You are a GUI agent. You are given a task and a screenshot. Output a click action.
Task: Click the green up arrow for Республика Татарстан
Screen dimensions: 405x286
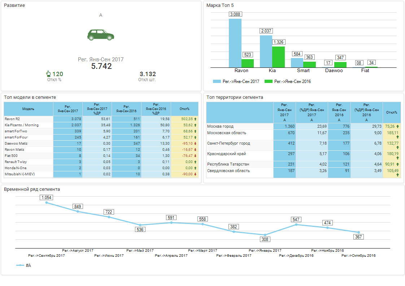pyautogui.click(x=397, y=164)
